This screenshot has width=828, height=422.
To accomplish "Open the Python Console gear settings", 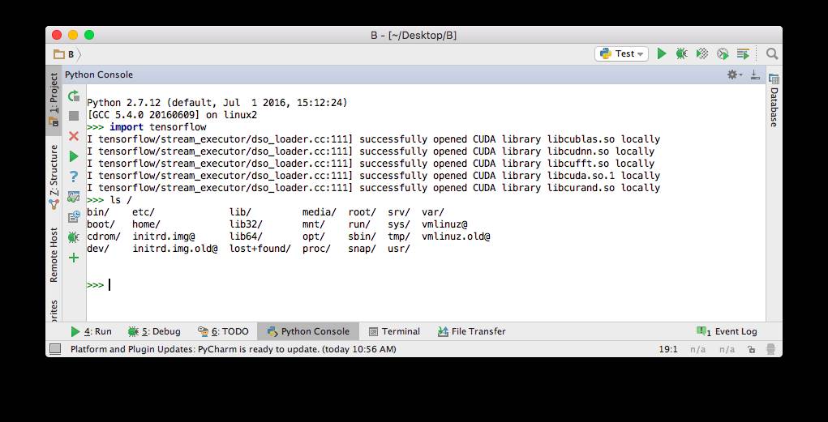I will click(734, 75).
